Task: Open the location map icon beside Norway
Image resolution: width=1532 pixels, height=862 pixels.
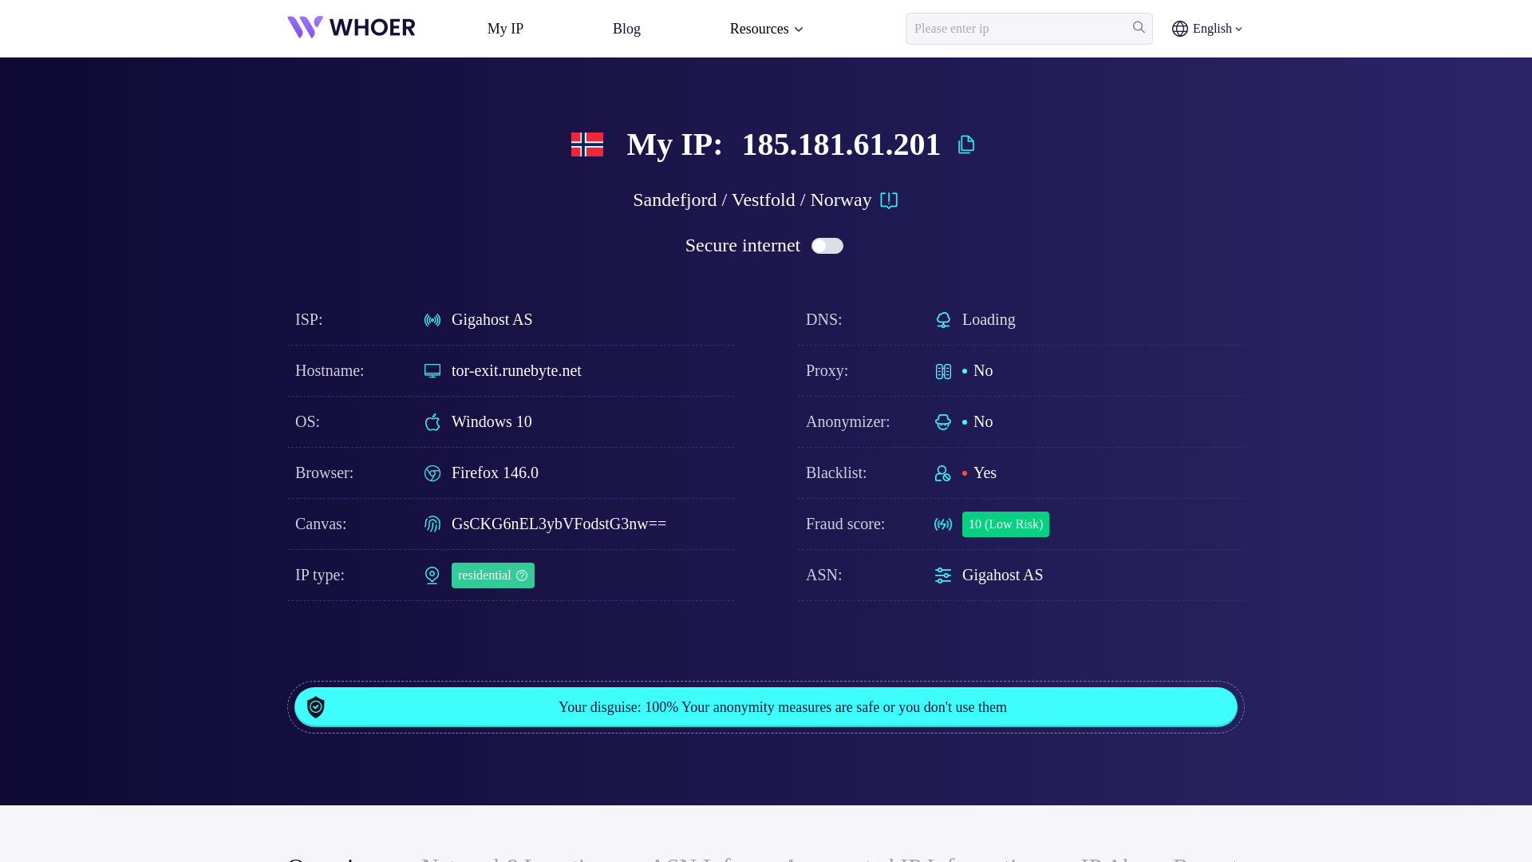Action: click(x=889, y=200)
